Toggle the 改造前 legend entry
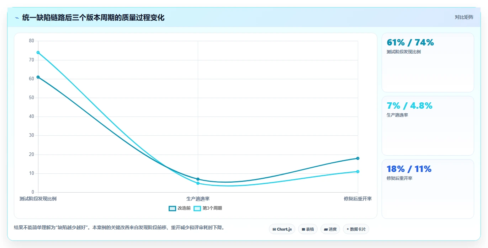Image resolution: width=488 pixels, height=248 pixels. [180, 208]
